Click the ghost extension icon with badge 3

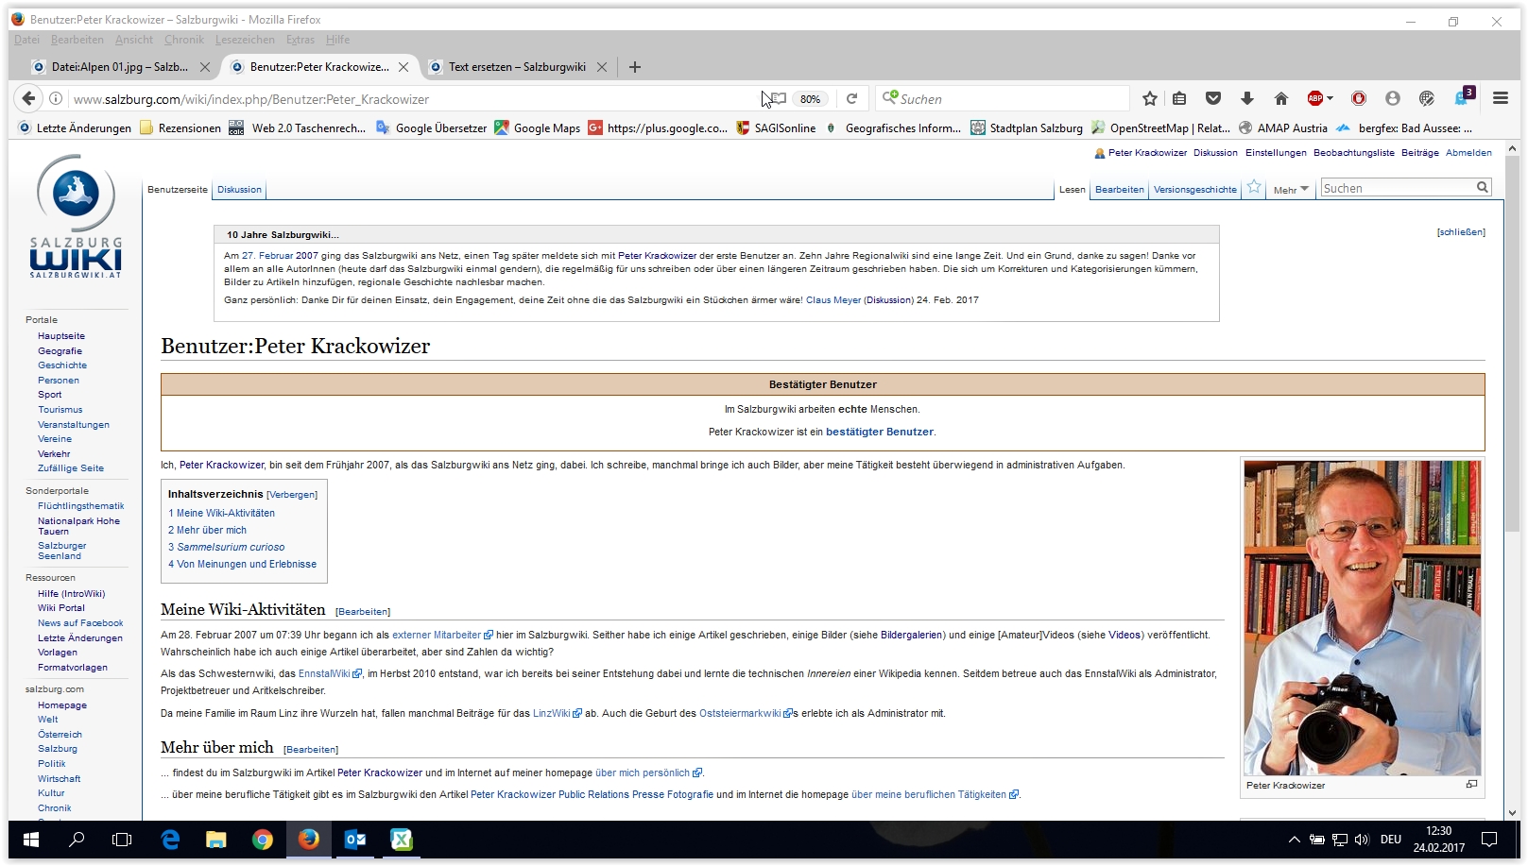[1464, 96]
